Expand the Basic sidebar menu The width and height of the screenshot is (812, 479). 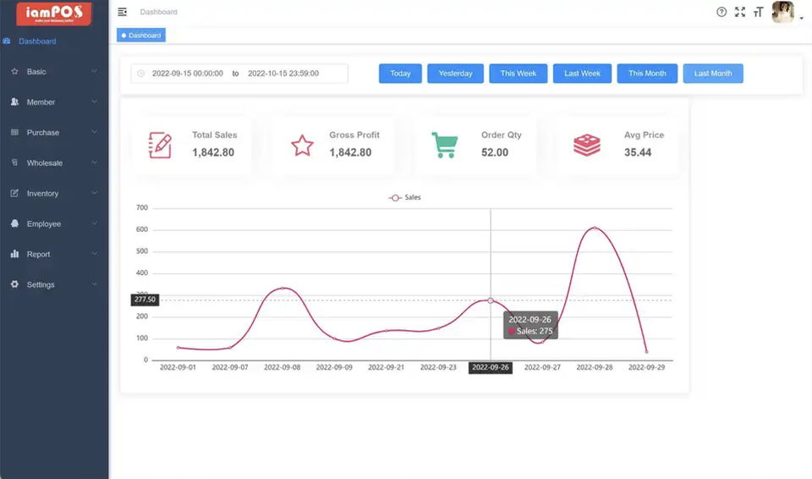[54, 72]
